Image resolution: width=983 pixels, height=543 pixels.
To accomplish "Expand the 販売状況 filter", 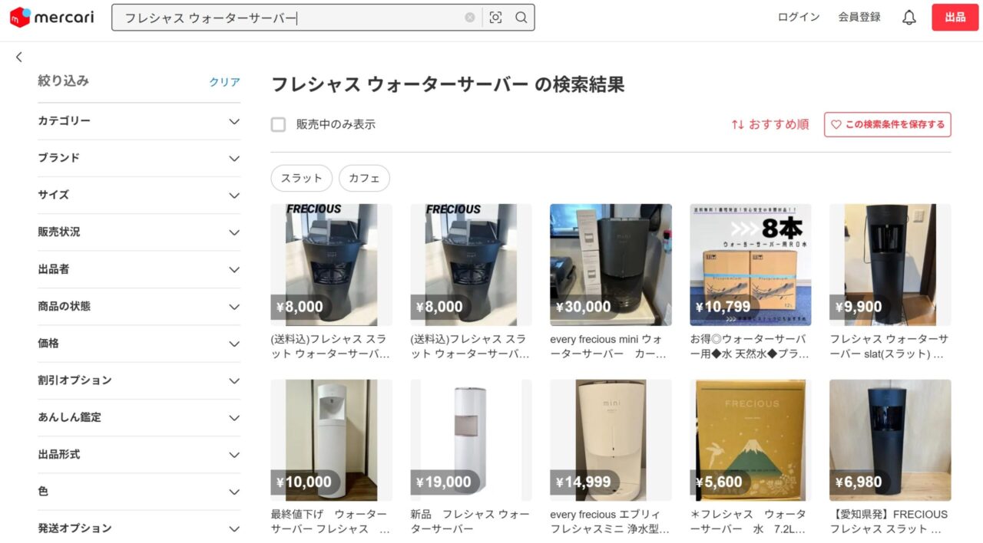I will point(139,232).
